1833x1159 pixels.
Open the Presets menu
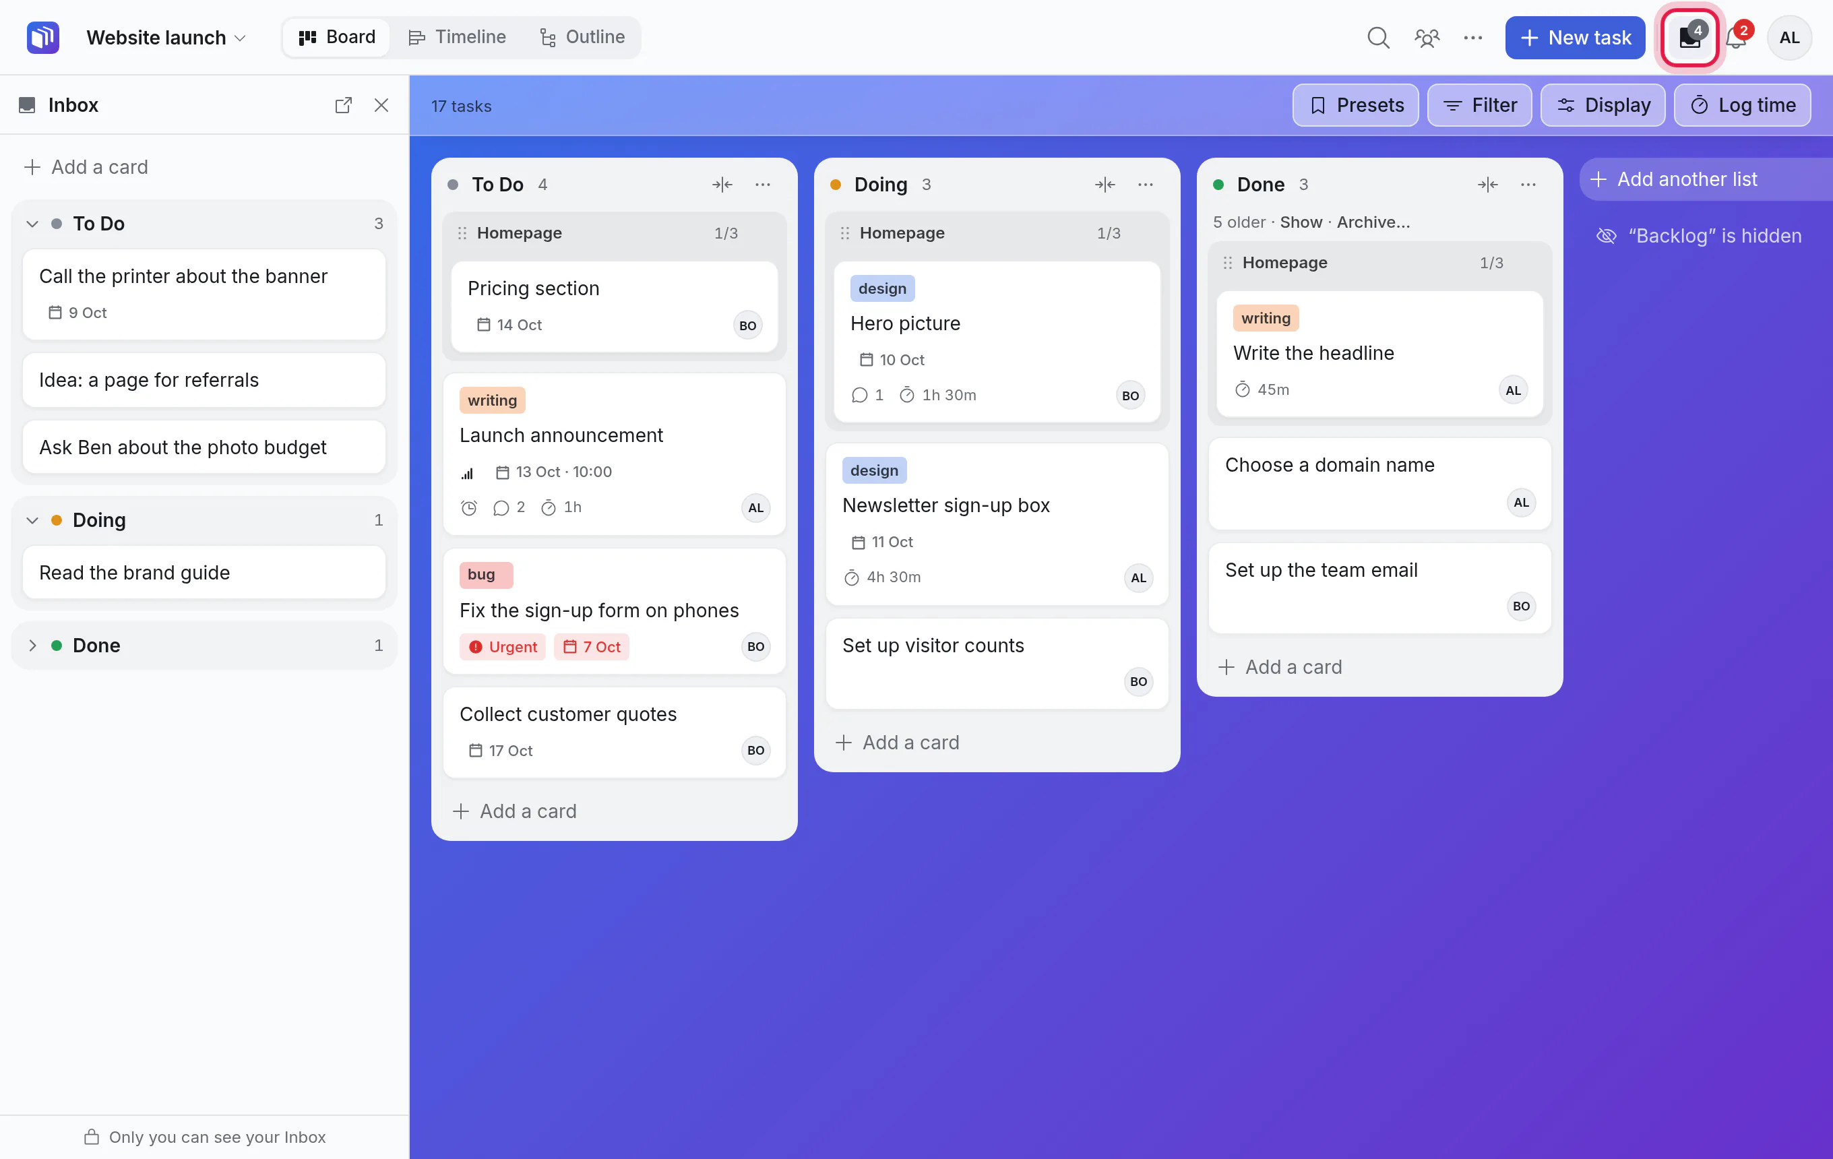1355,105
